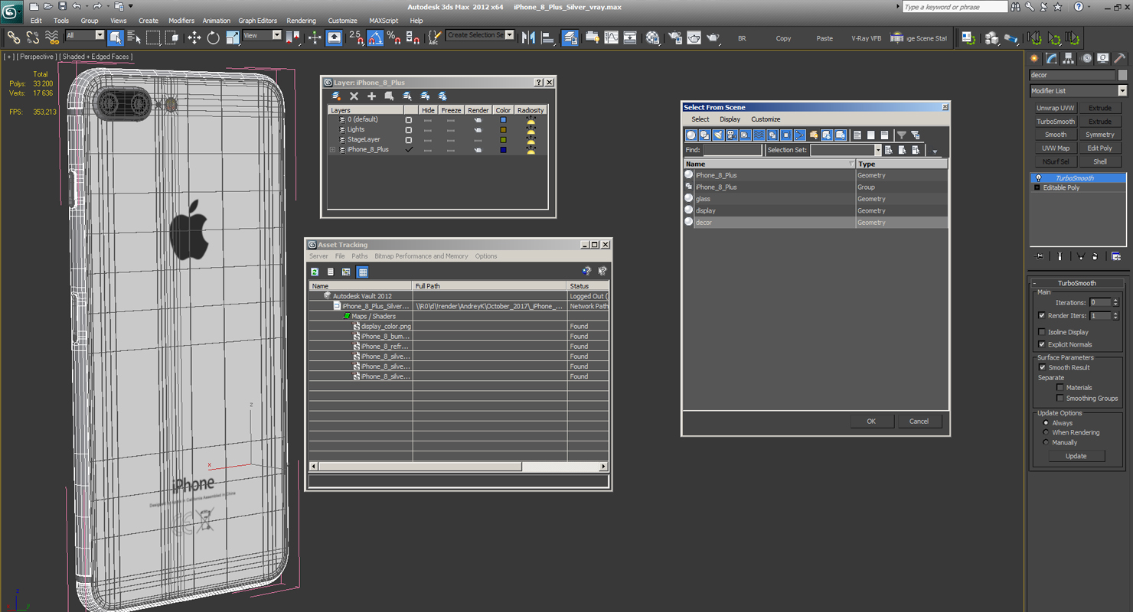Toggle Display Cameras filter in Select From Scene
The width and height of the screenshot is (1133, 612).
(x=731, y=135)
